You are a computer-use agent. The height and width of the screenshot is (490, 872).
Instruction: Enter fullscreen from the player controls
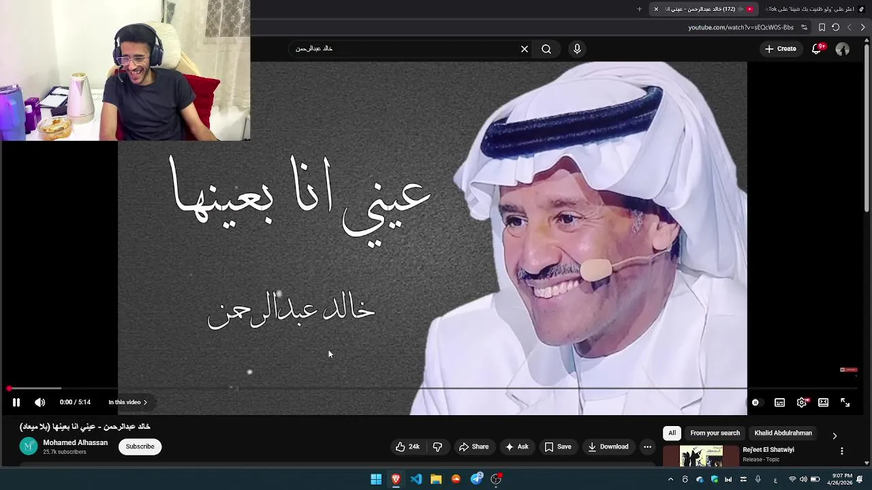(845, 402)
